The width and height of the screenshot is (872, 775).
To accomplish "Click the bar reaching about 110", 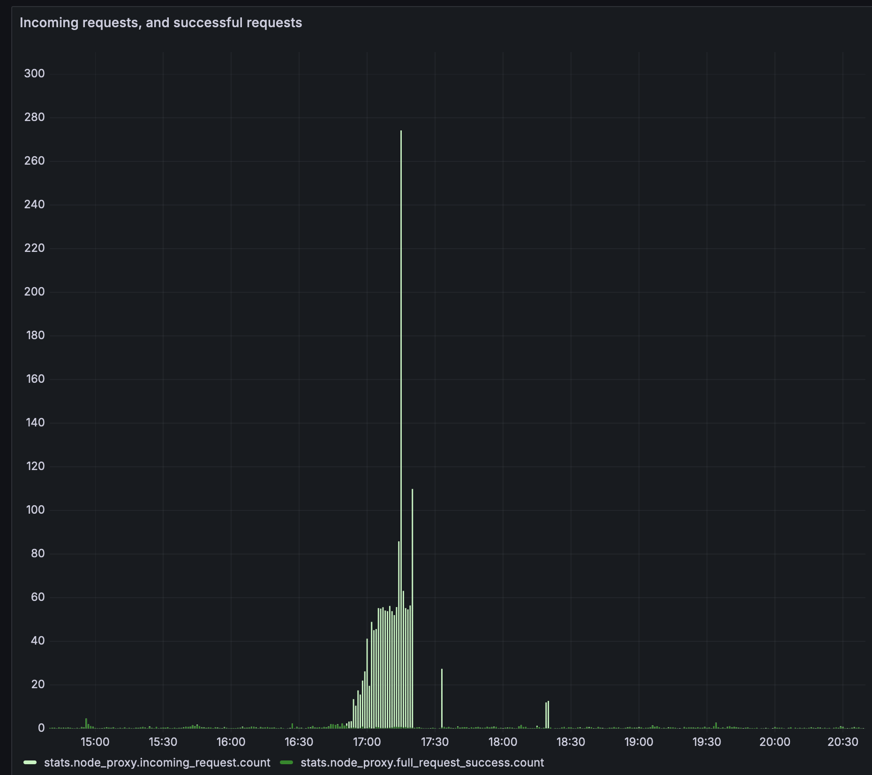I will click(412, 608).
